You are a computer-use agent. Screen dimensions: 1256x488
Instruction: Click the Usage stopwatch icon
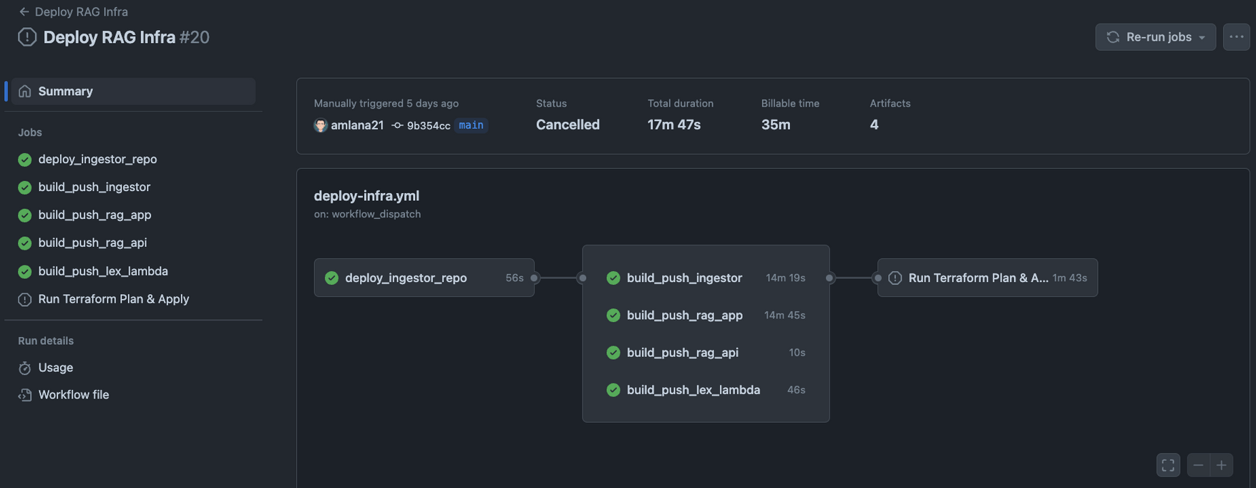point(25,368)
